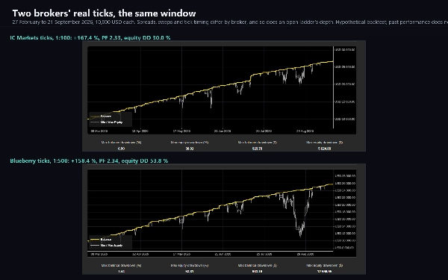448x280 pixels.
Task: Click Max balance drawdown ($) label under Blueberry chart
Action: point(257,265)
